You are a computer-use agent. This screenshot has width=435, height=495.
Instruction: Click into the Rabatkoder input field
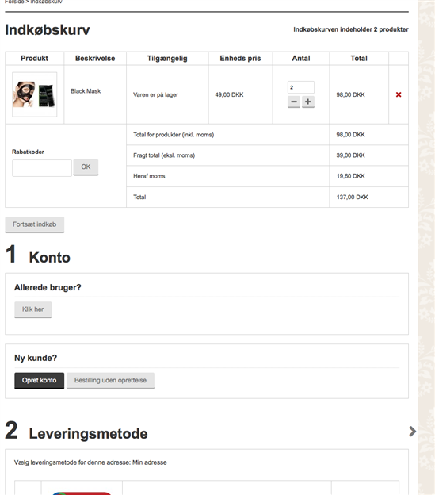click(x=42, y=168)
